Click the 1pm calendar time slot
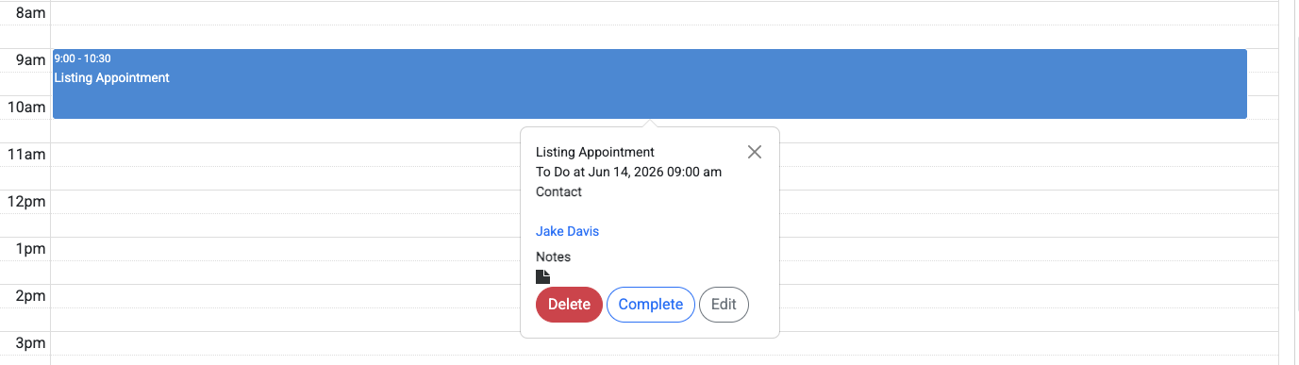The image size is (1299, 365). (x=285, y=260)
